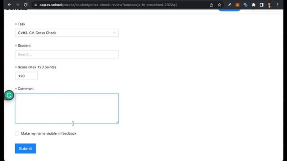Click the Task field label

[22, 24]
